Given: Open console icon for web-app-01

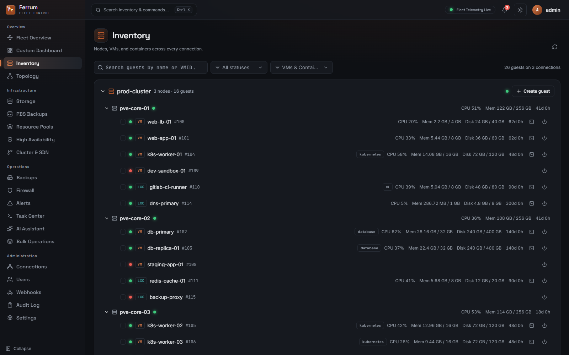Looking at the screenshot, I should pos(532,138).
